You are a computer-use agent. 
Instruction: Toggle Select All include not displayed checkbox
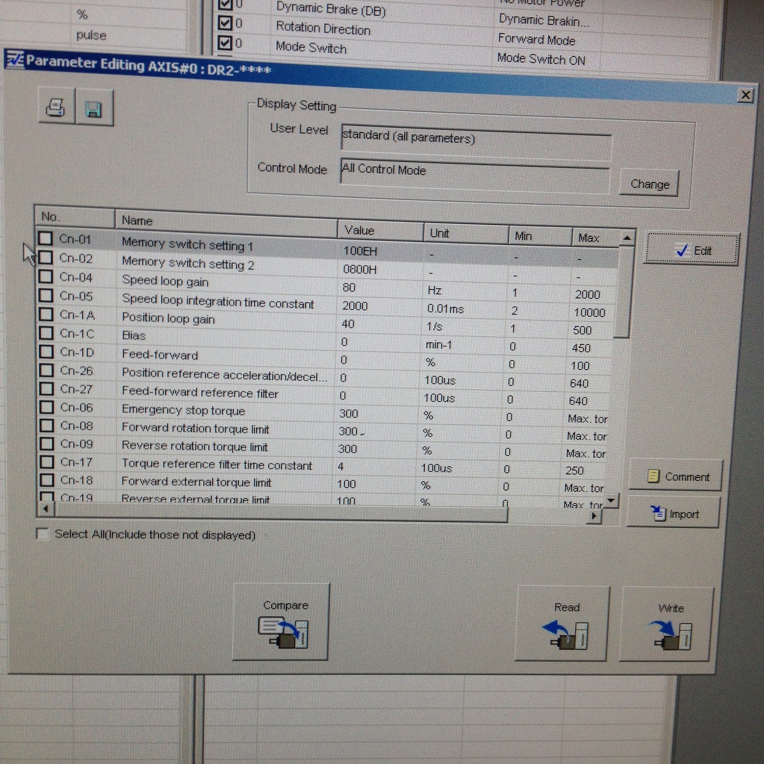tap(42, 533)
